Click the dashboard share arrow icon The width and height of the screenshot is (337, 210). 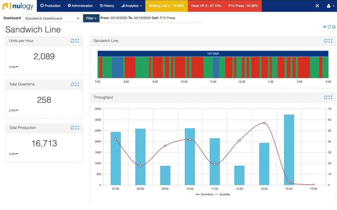[x=324, y=27]
